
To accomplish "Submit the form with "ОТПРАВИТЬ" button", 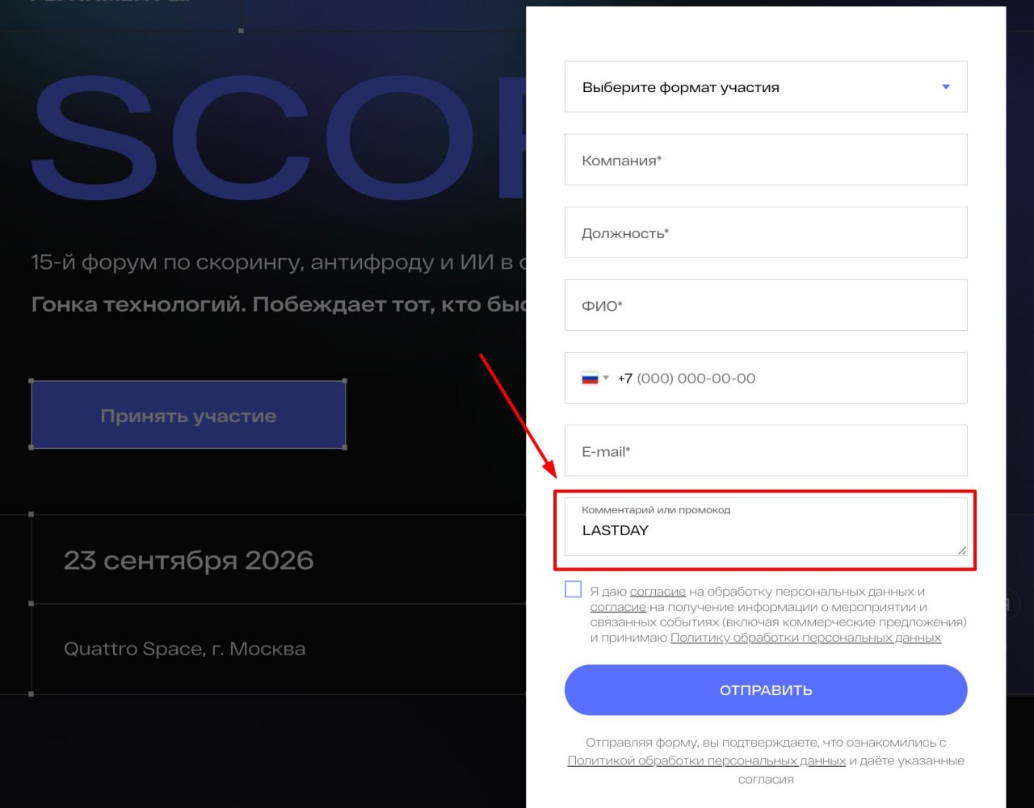I will tap(766, 690).
